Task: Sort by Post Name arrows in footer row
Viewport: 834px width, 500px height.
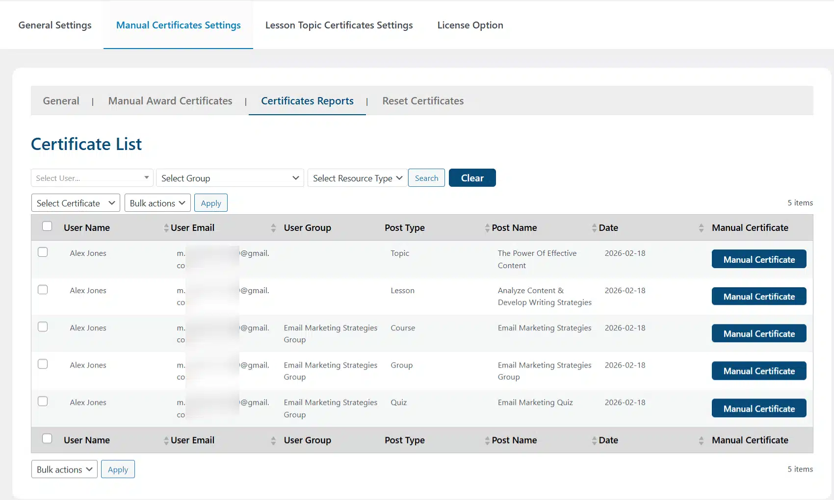Action: (x=594, y=441)
